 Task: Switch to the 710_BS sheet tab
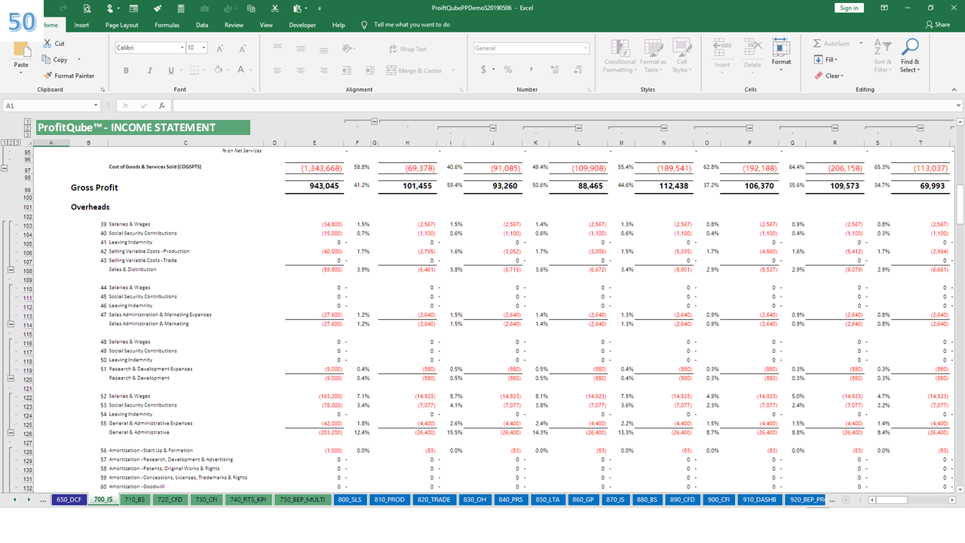(x=134, y=499)
